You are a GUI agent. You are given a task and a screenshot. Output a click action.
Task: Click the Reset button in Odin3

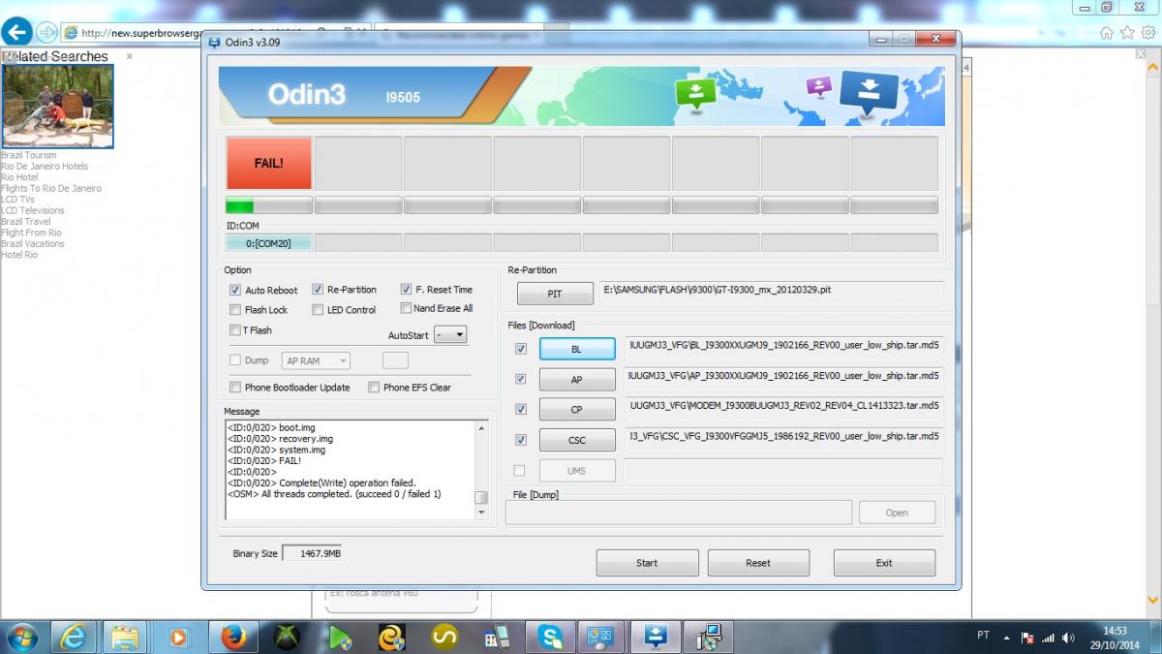tap(758, 563)
